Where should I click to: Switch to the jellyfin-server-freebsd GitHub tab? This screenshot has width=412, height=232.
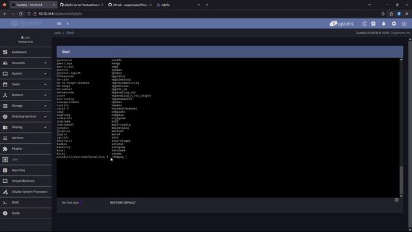pyautogui.click(x=81, y=5)
